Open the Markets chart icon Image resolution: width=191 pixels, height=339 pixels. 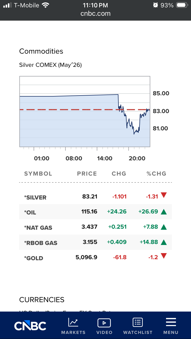[73, 323]
